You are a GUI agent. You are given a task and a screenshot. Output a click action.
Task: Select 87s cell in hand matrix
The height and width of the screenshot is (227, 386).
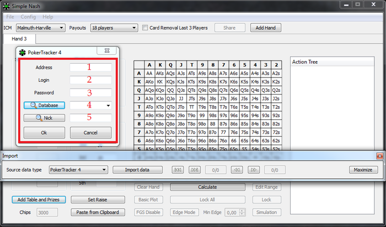tap(223, 124)
